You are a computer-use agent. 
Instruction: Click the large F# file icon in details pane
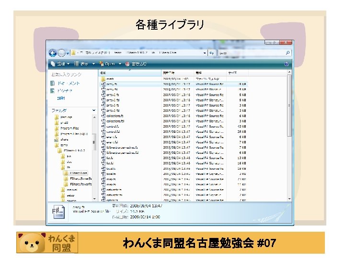click(58, 212)
